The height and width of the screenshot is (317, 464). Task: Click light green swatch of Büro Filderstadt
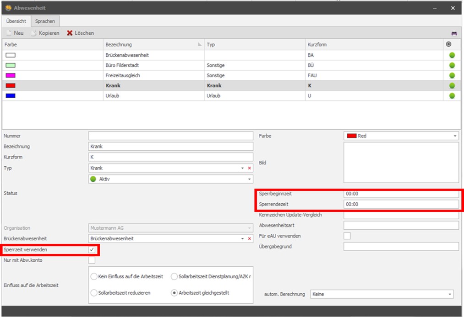tap(11, 65)
